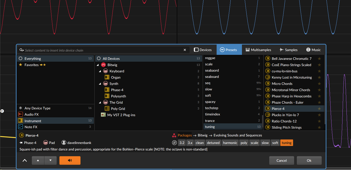Click the detuned tag chip
Image resolution: width=351 pixels, height=170 pixels.
click(213, 143)
